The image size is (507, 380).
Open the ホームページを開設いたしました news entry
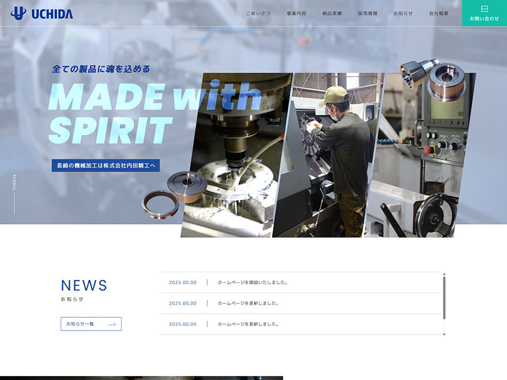click(x=252, y=283)
